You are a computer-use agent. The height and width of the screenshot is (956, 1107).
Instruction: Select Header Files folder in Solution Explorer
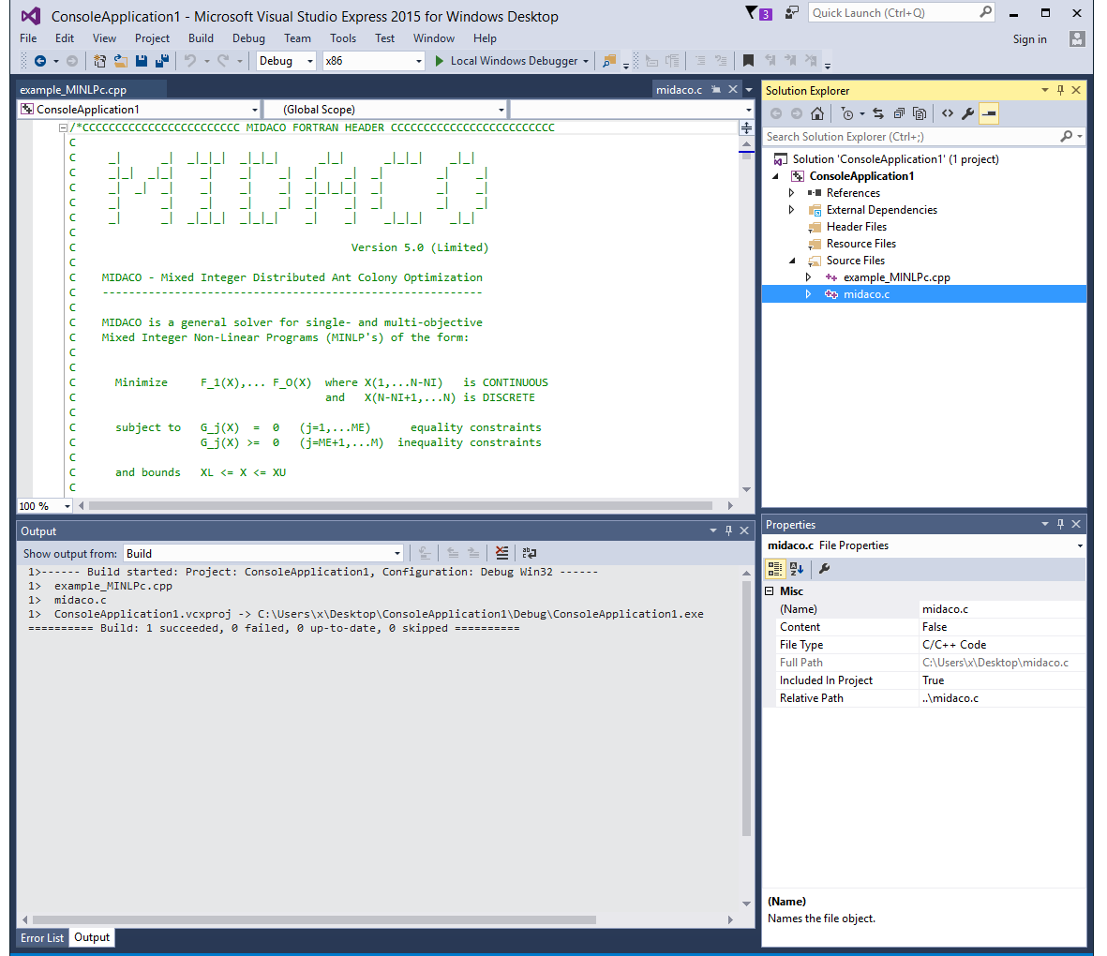coord(857,227)
